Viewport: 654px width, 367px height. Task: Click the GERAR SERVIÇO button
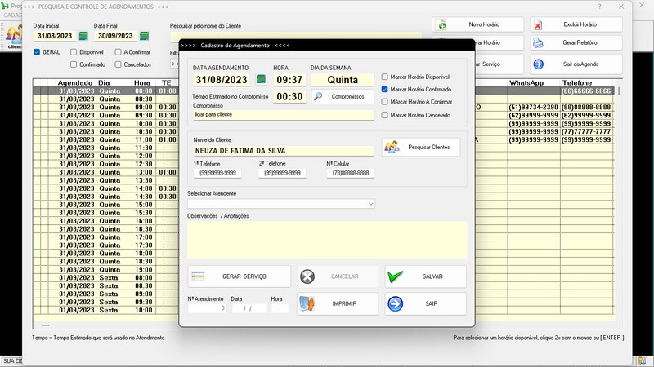[x=239, y=276]
